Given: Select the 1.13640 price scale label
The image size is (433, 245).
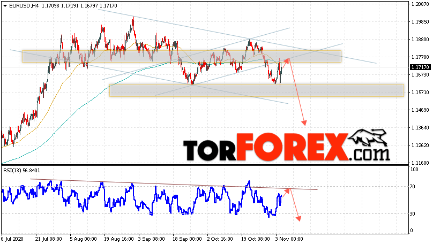Looking at the screenshot, I should tap(420, 128).
